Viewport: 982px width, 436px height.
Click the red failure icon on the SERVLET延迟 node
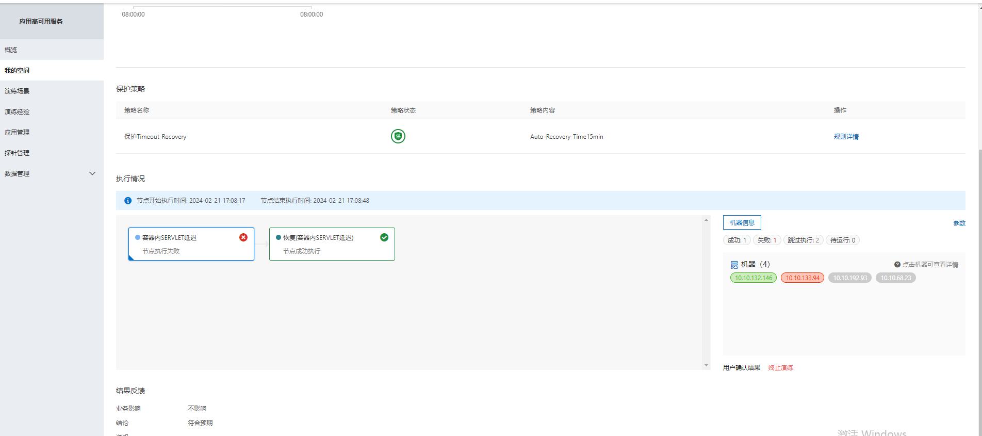pos(243,237)
